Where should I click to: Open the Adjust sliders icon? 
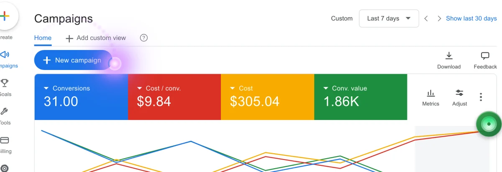(459, 93)
